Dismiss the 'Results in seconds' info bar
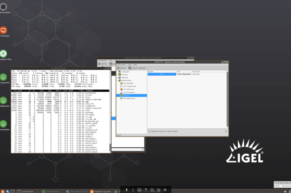This screenshot has height=193, width=291. click(226, 131)
